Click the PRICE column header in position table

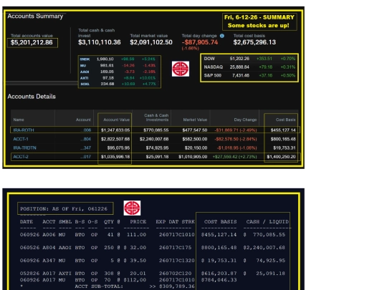(138, 222)
